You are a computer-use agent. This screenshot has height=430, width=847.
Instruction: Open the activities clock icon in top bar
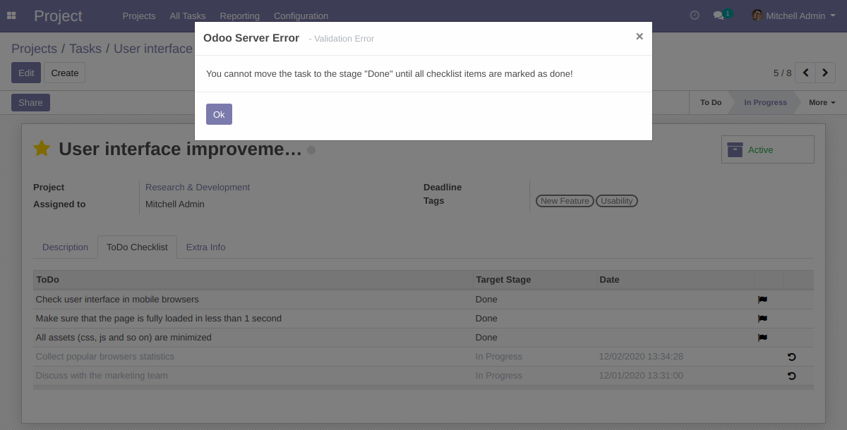click(694, 15)
